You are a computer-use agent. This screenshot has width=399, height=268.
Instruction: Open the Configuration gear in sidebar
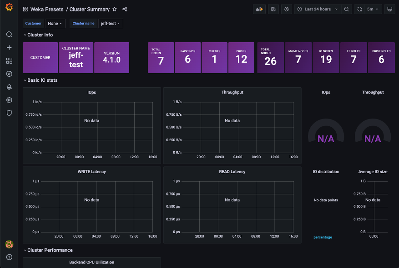(x=9, y=100)
